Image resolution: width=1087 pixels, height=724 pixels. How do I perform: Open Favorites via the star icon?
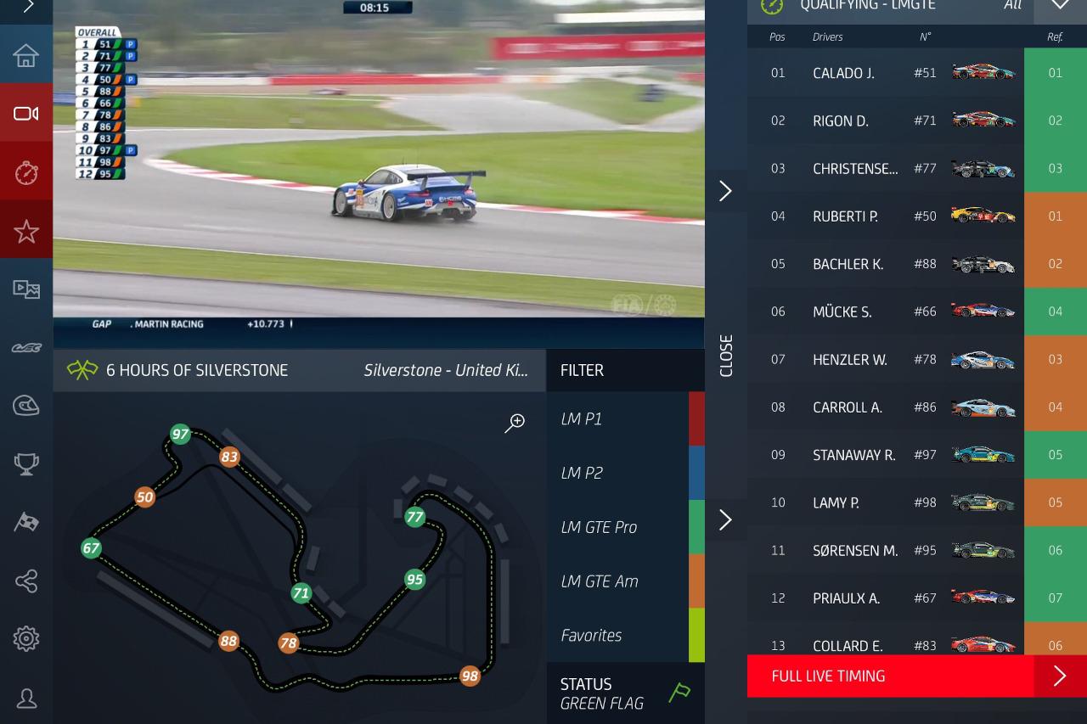pos(26,231)
